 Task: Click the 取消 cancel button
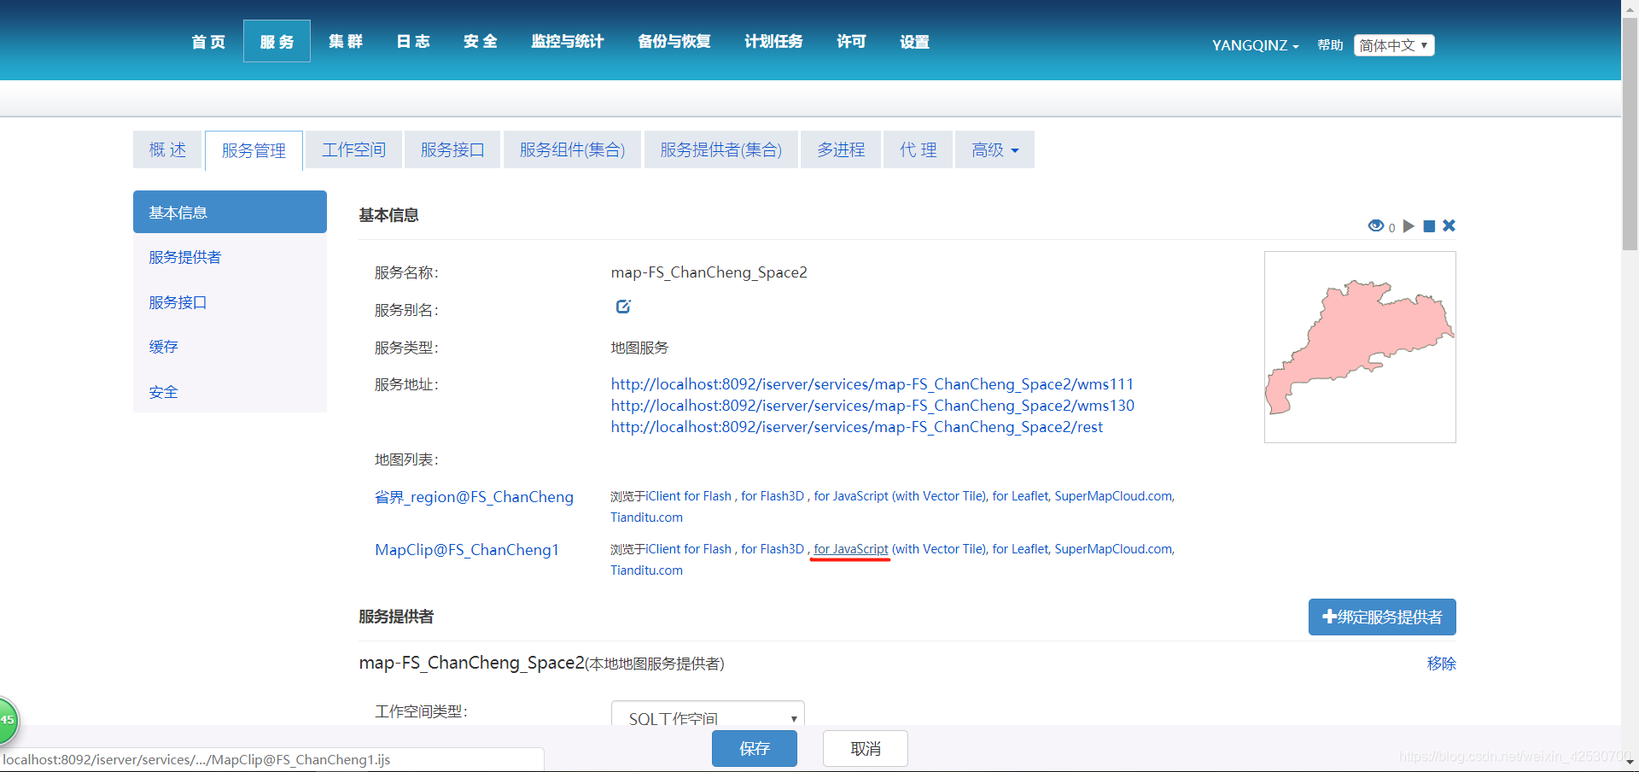866,748
